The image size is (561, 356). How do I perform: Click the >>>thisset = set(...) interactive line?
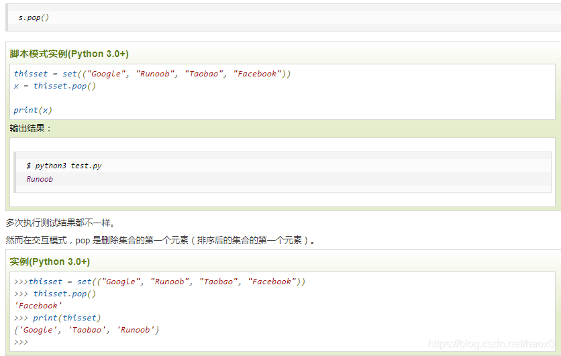tap(160, 282)
